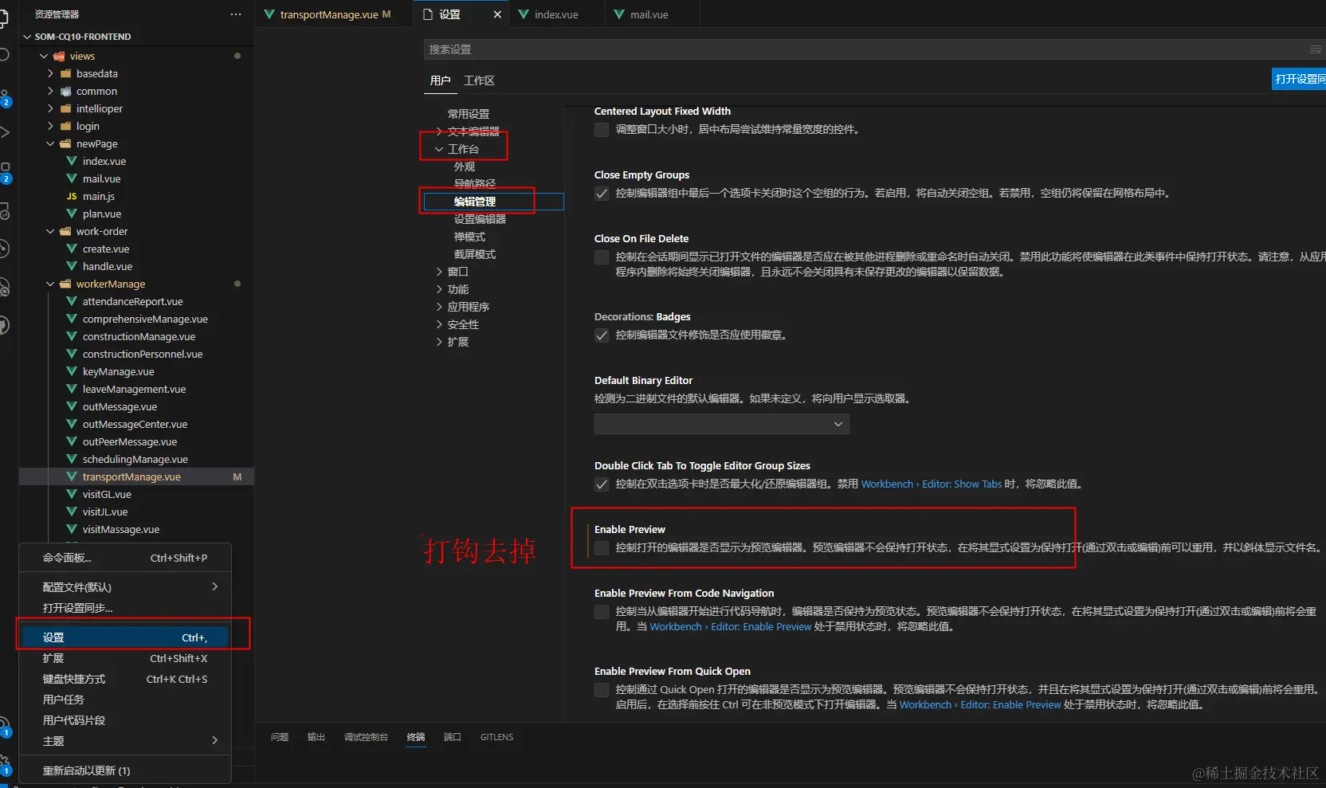
Task: Click the Vue icon beside outMessage.vue
Action: tap(72, 406)
